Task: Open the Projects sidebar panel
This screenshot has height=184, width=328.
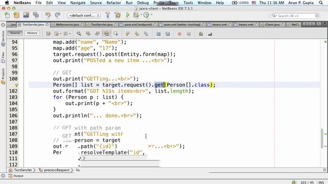Action: coord(3,76)
